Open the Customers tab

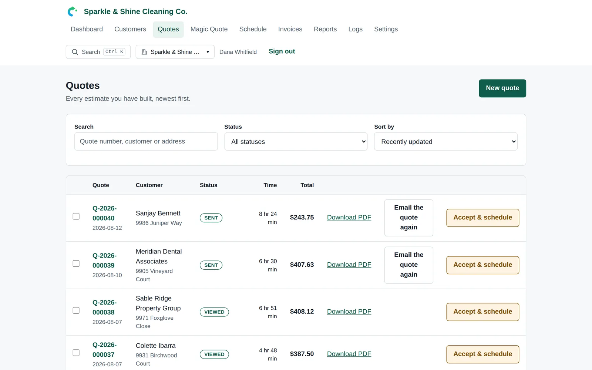[x=130, y=29]
